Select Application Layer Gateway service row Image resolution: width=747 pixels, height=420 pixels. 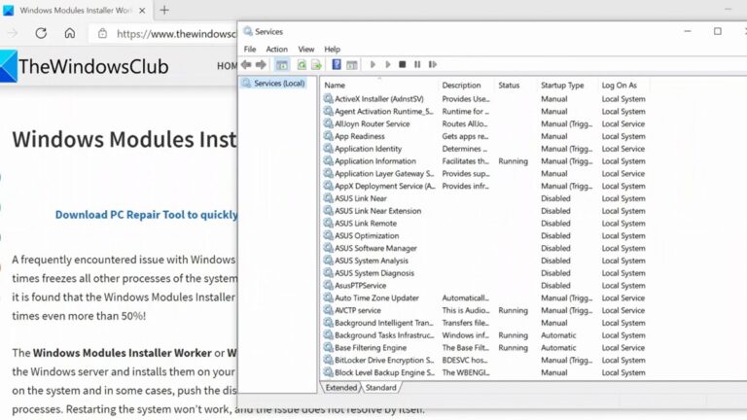click(484, 173)
